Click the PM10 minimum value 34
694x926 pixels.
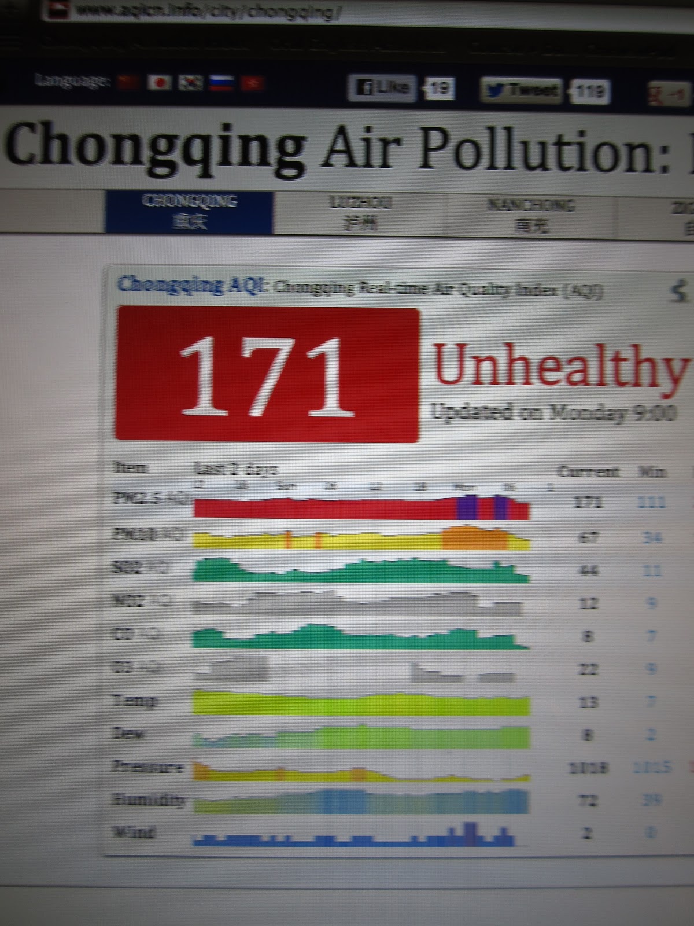pos(652,538)
